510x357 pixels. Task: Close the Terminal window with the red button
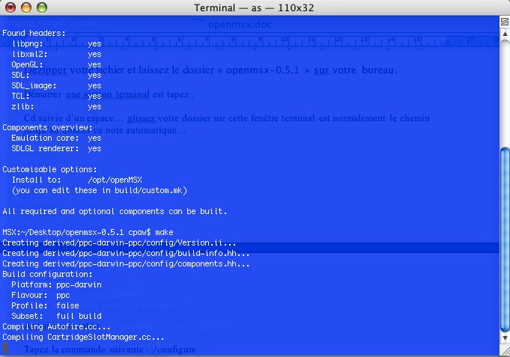point(10,7)
